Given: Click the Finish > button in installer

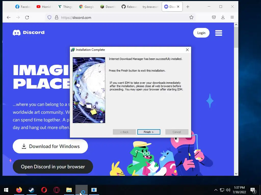Looking at the screenshot, I should (149, 132).
